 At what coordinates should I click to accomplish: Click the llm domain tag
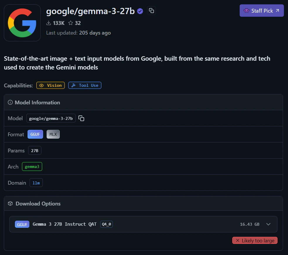click(36, 183)
